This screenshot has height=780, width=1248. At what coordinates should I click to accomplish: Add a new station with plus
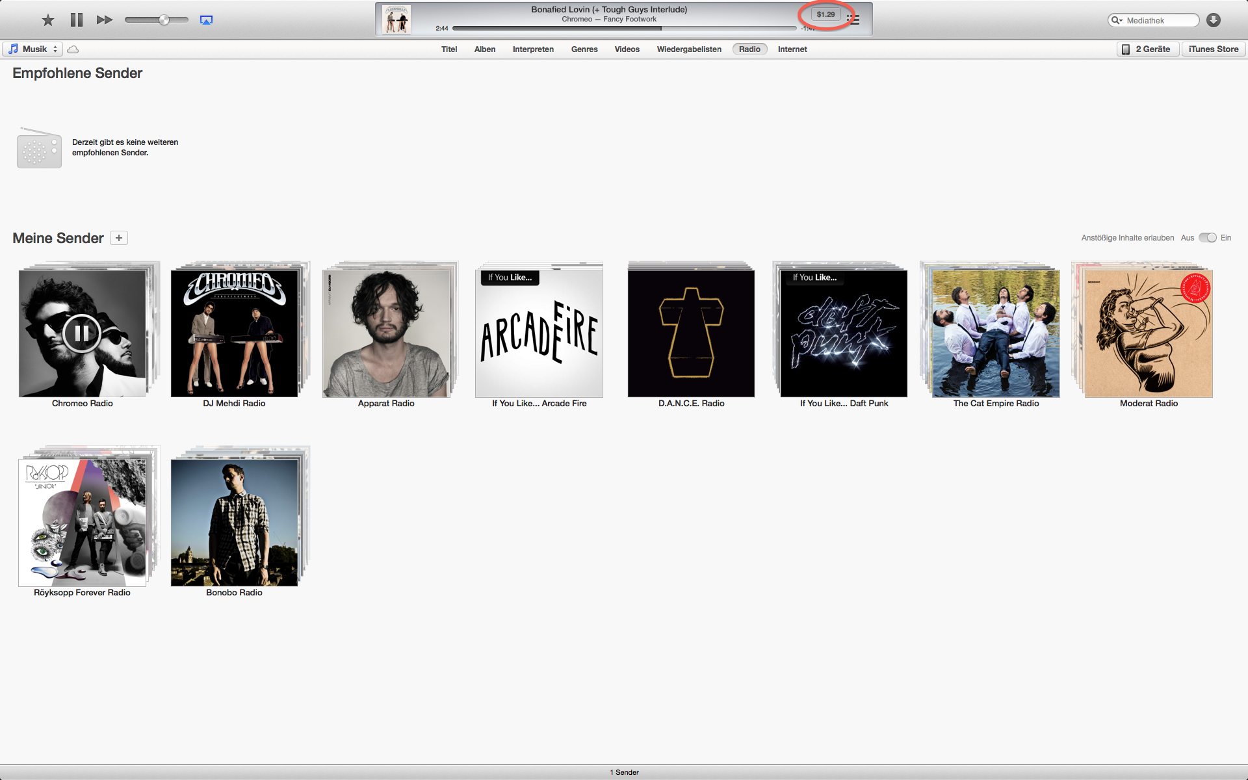(119, 238)
